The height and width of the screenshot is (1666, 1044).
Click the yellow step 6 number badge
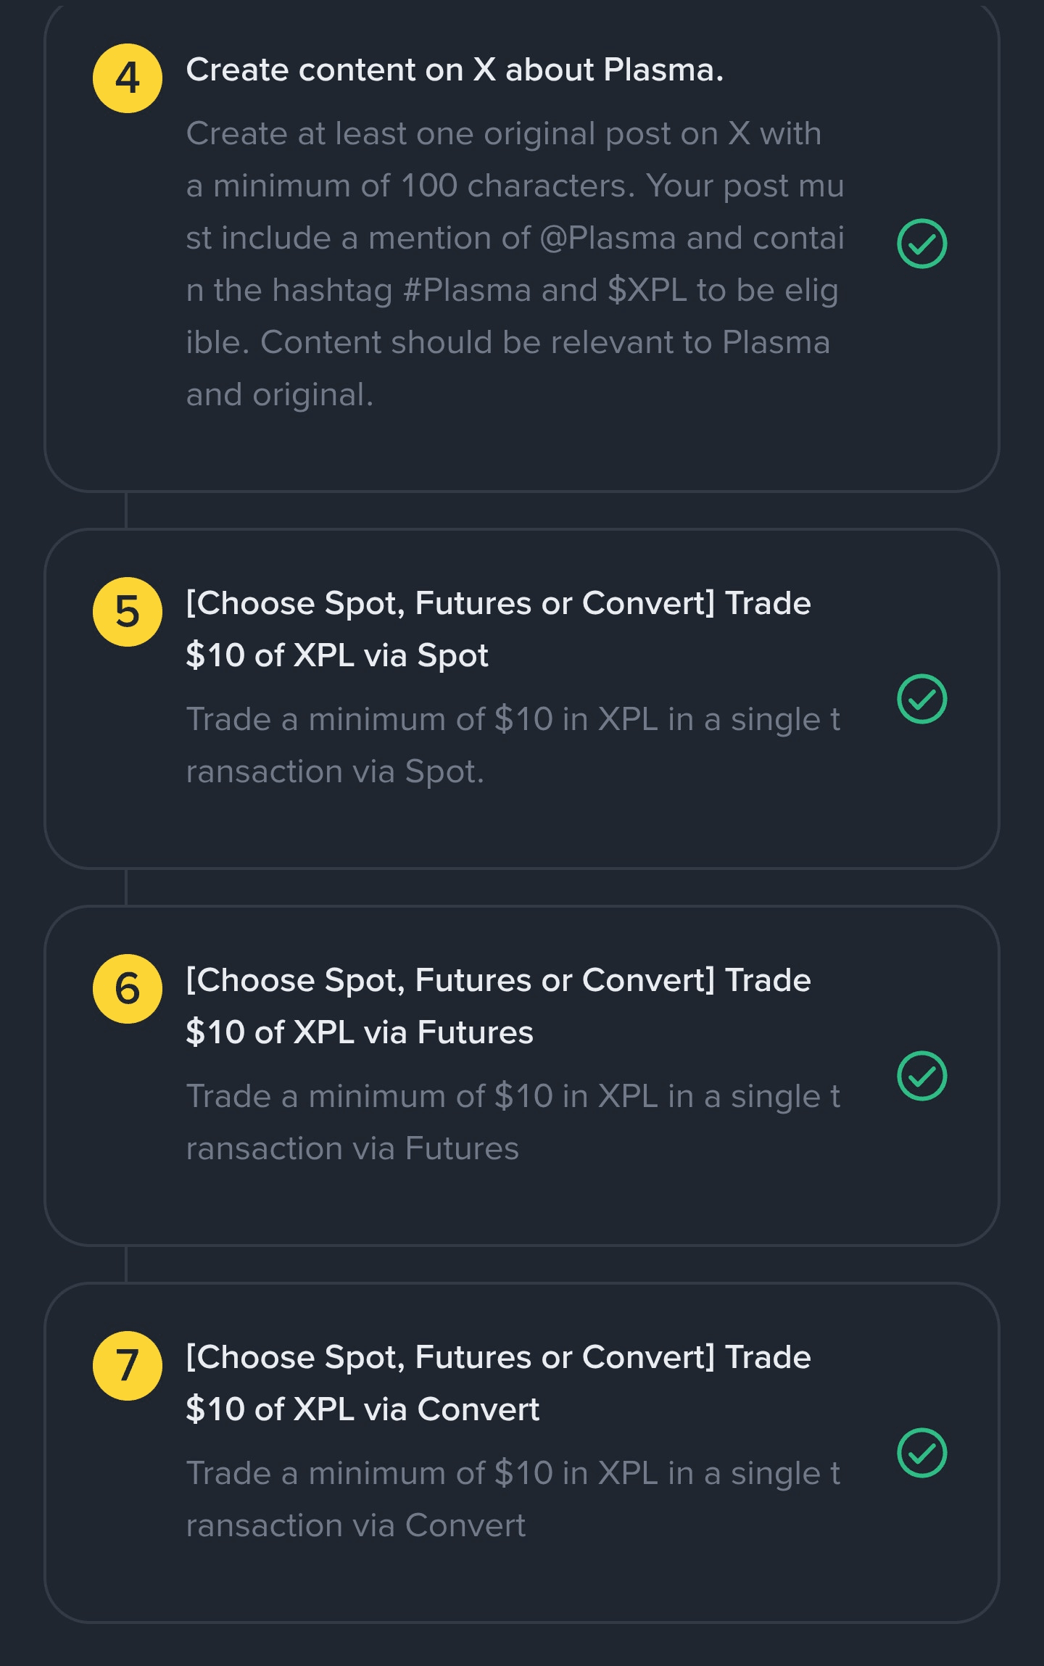[x=128, y=989]
